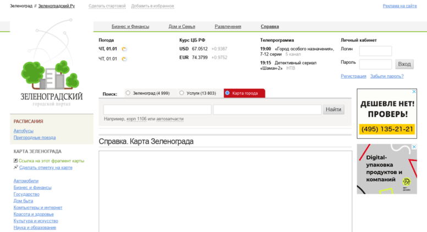Click the link icon beside Ссылка на этот фрагмент карты

15,161
